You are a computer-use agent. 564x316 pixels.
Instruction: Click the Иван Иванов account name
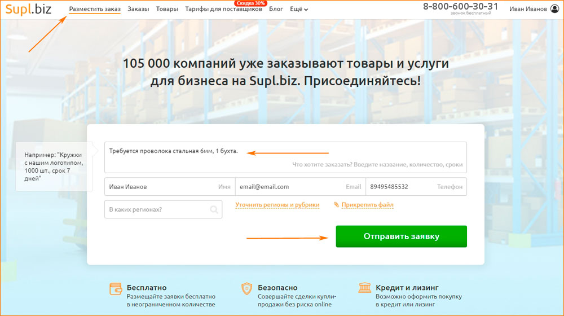(528, 9)
